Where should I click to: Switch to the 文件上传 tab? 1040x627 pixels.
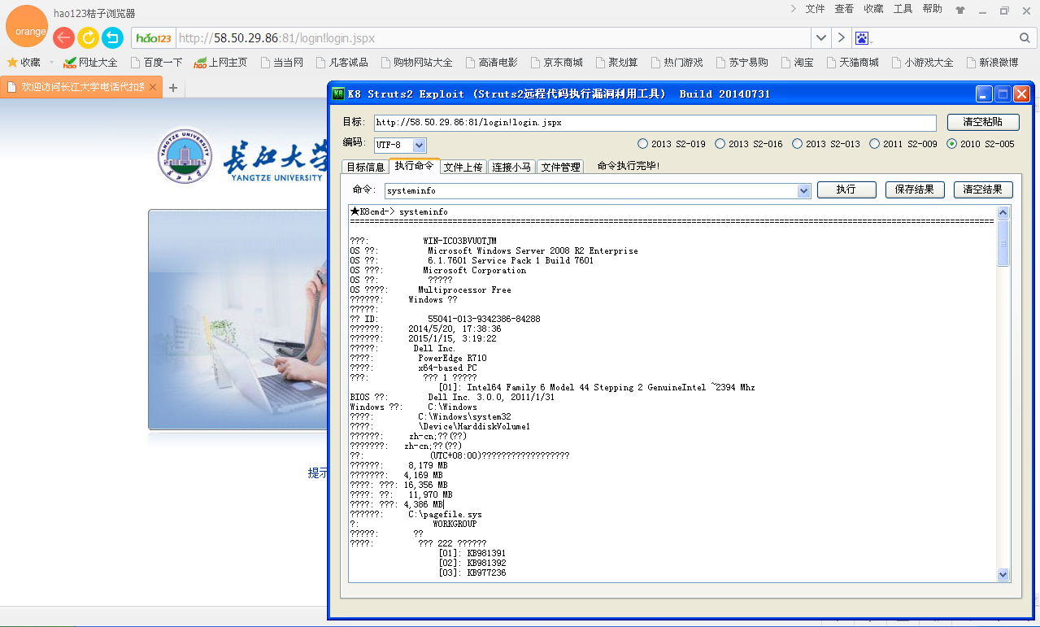(x=463, y=167)
